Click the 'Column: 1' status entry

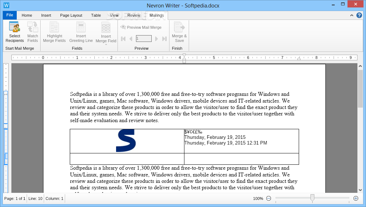point(54,198)
